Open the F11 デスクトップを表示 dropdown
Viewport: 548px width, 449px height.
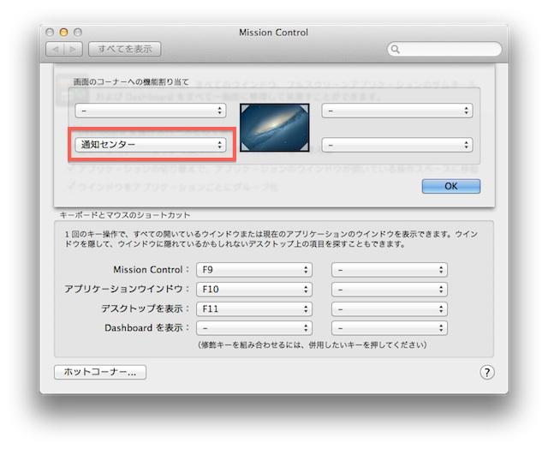click(254, 308)
